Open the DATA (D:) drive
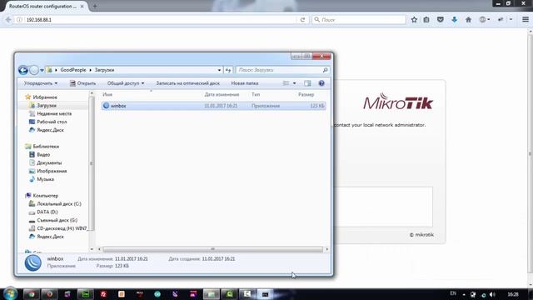Screen dimensions: 533x300 coord(43,212)
